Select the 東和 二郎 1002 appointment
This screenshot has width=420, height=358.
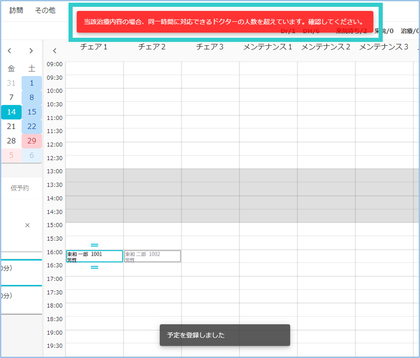(x=152, y=256)
